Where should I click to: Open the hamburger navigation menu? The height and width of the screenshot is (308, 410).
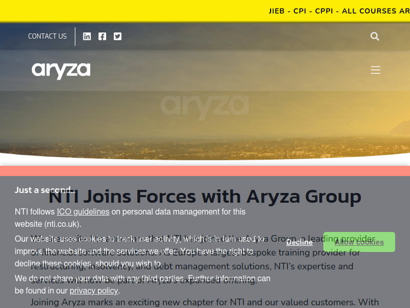(375, 70)
